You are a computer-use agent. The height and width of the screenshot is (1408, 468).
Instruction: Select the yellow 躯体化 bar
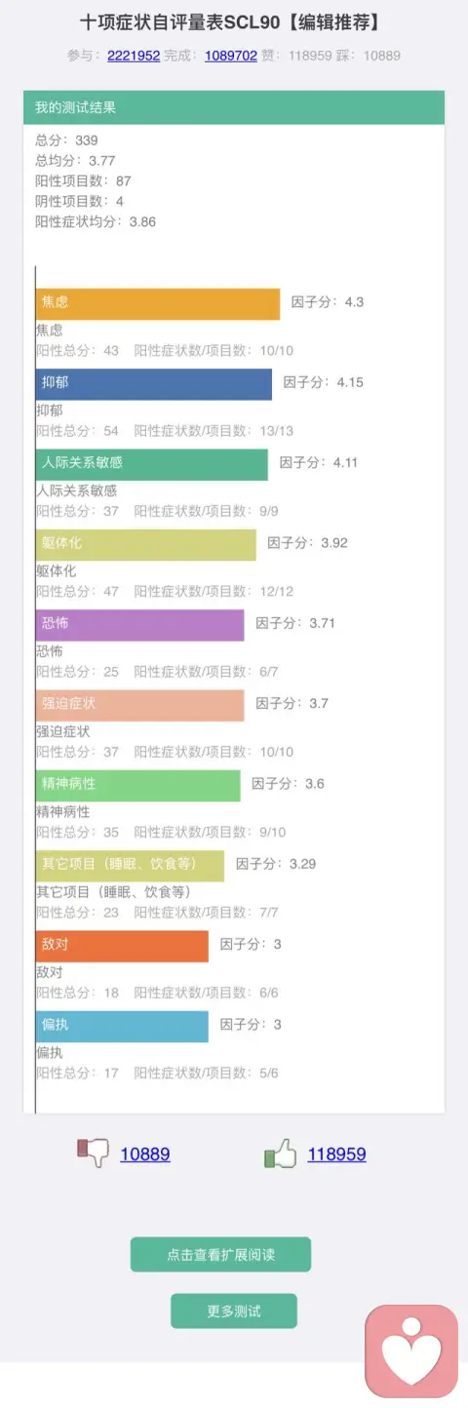(x=146, y=544)
